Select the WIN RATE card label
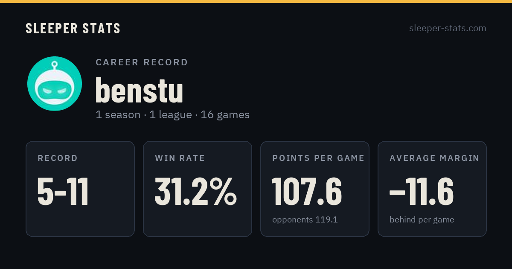This screenshot has height=269, width=512. coord(180,158)
